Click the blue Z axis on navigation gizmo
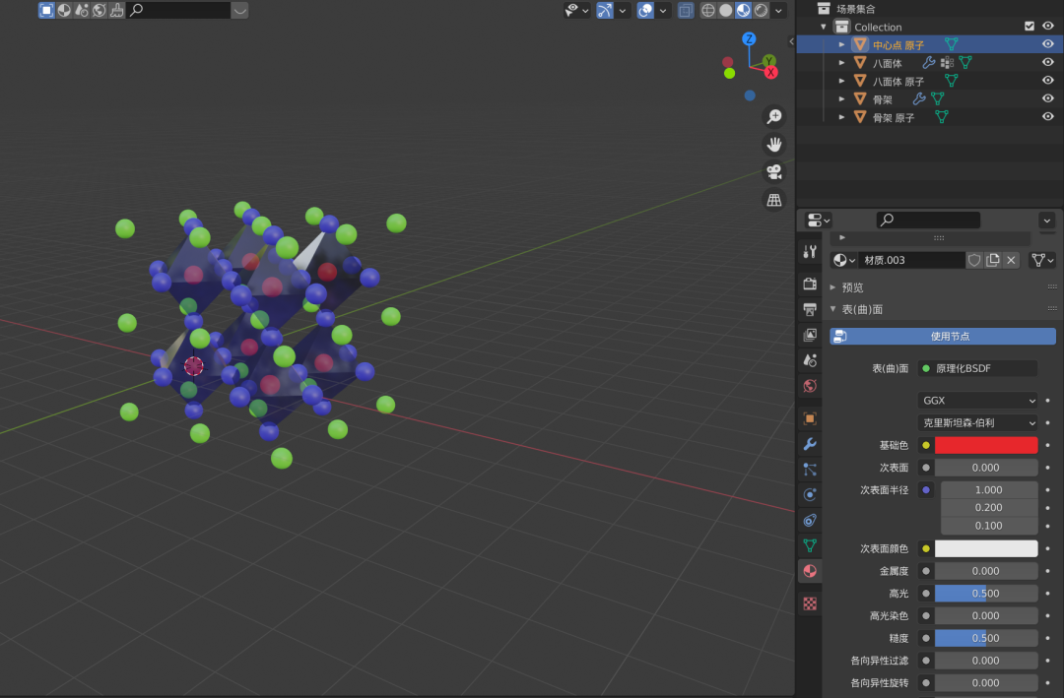The height and width of the screenshot is (698, 1064). [749, 38]
